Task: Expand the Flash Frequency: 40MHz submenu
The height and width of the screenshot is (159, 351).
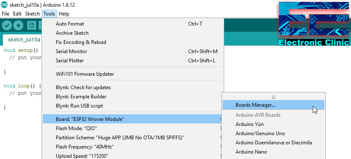Action: tap(132, 147)
